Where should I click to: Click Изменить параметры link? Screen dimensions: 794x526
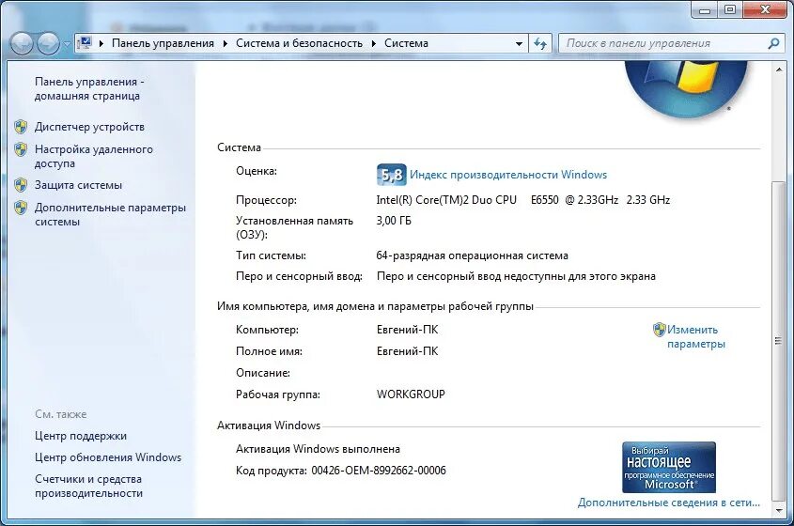[x=695, y=336]
